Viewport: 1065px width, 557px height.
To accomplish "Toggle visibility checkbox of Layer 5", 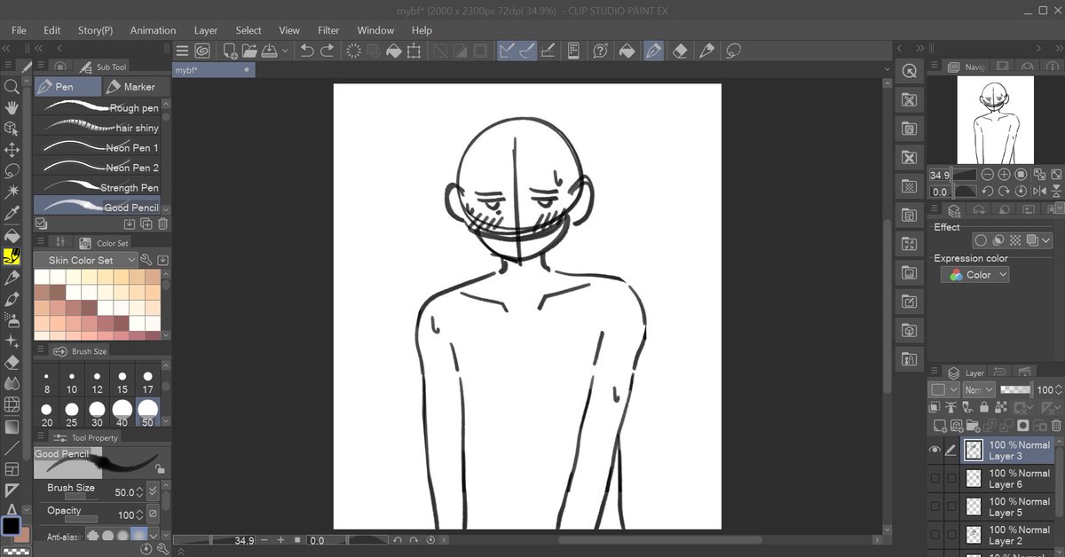I will (x=935, y=507).
